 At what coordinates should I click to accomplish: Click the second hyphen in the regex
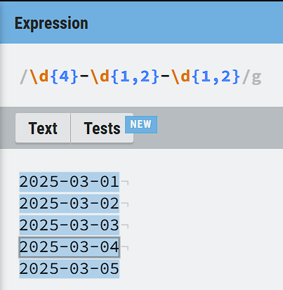click(166, 77)
